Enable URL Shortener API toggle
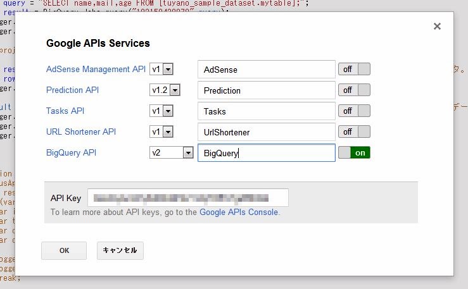Screen dimensions: 468x289 coord(354,132)
